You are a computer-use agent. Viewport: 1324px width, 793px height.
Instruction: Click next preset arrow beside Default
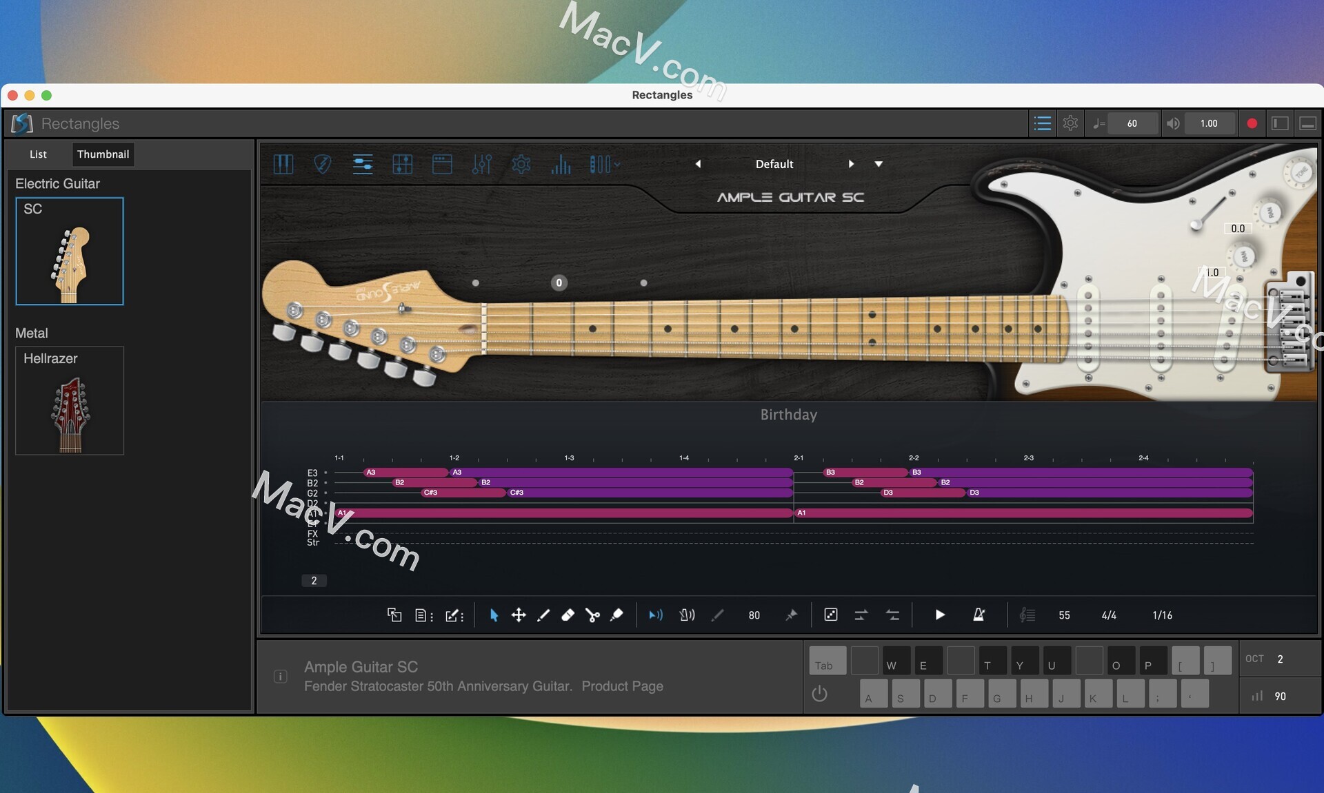click(x=852, y=164)
